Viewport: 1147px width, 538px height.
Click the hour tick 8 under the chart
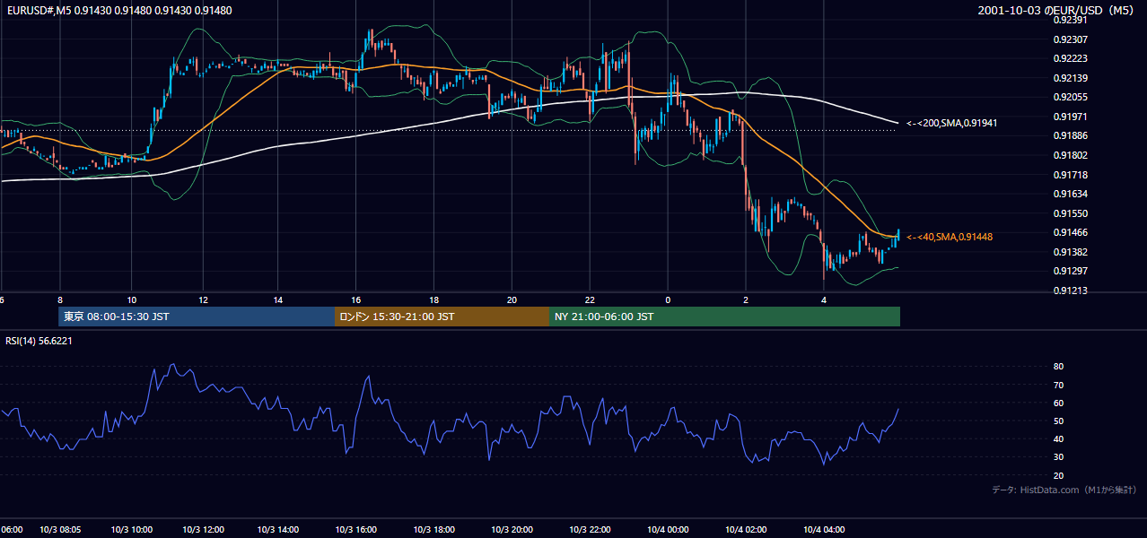click(x=60, y=299)
